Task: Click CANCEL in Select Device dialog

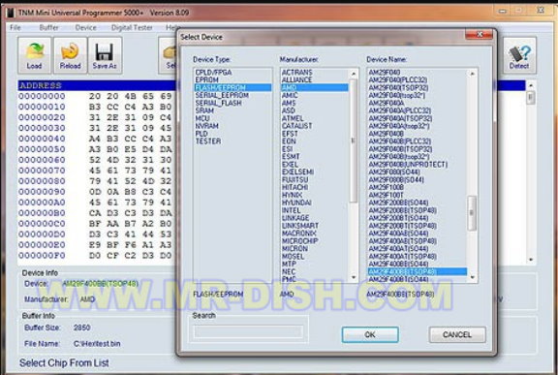Action: pos(457,335)
